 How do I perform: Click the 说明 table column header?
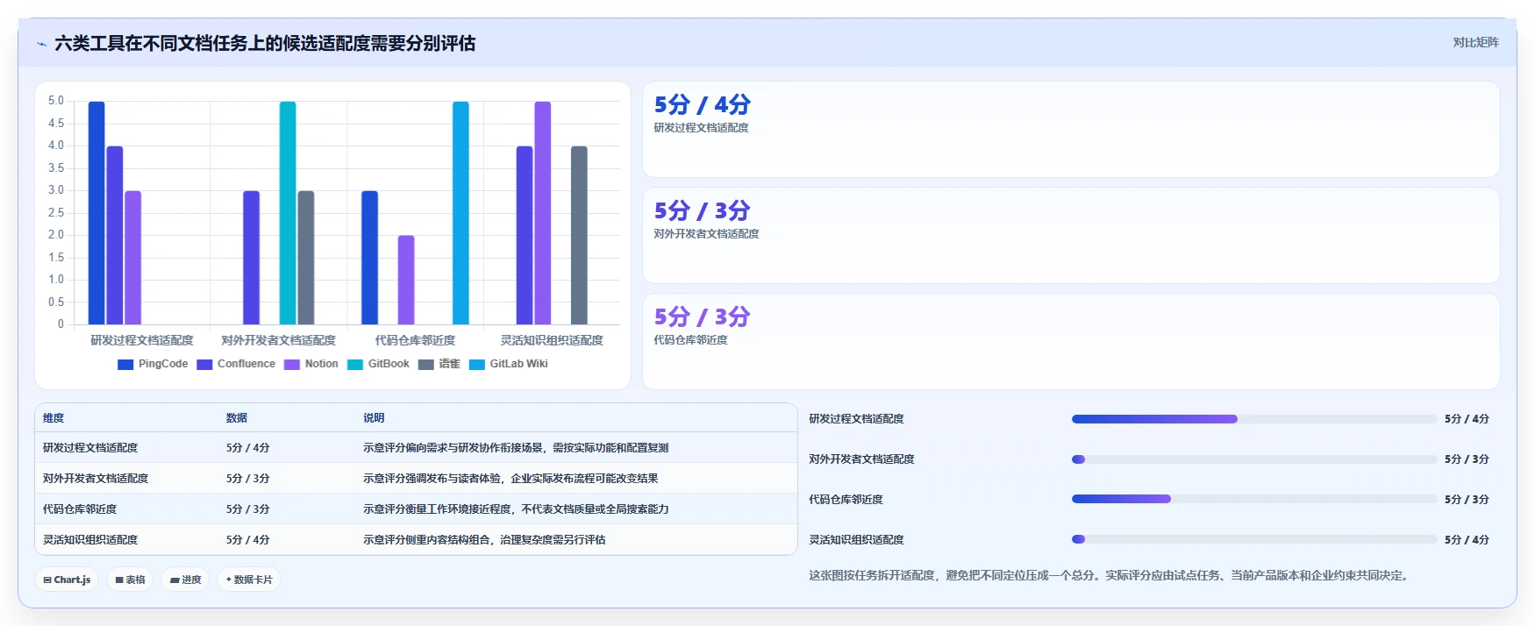(x=374, y=418)
